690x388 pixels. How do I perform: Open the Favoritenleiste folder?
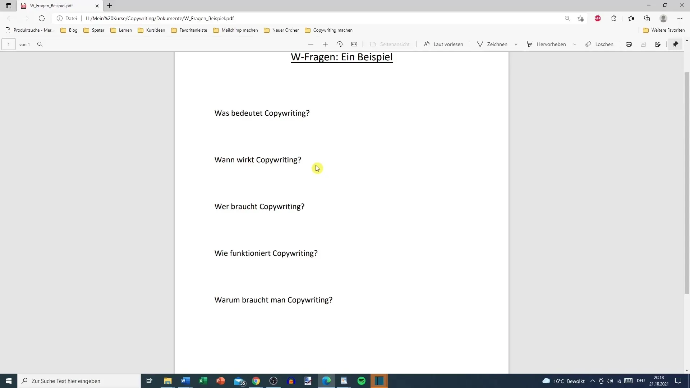tap(189, 30)
